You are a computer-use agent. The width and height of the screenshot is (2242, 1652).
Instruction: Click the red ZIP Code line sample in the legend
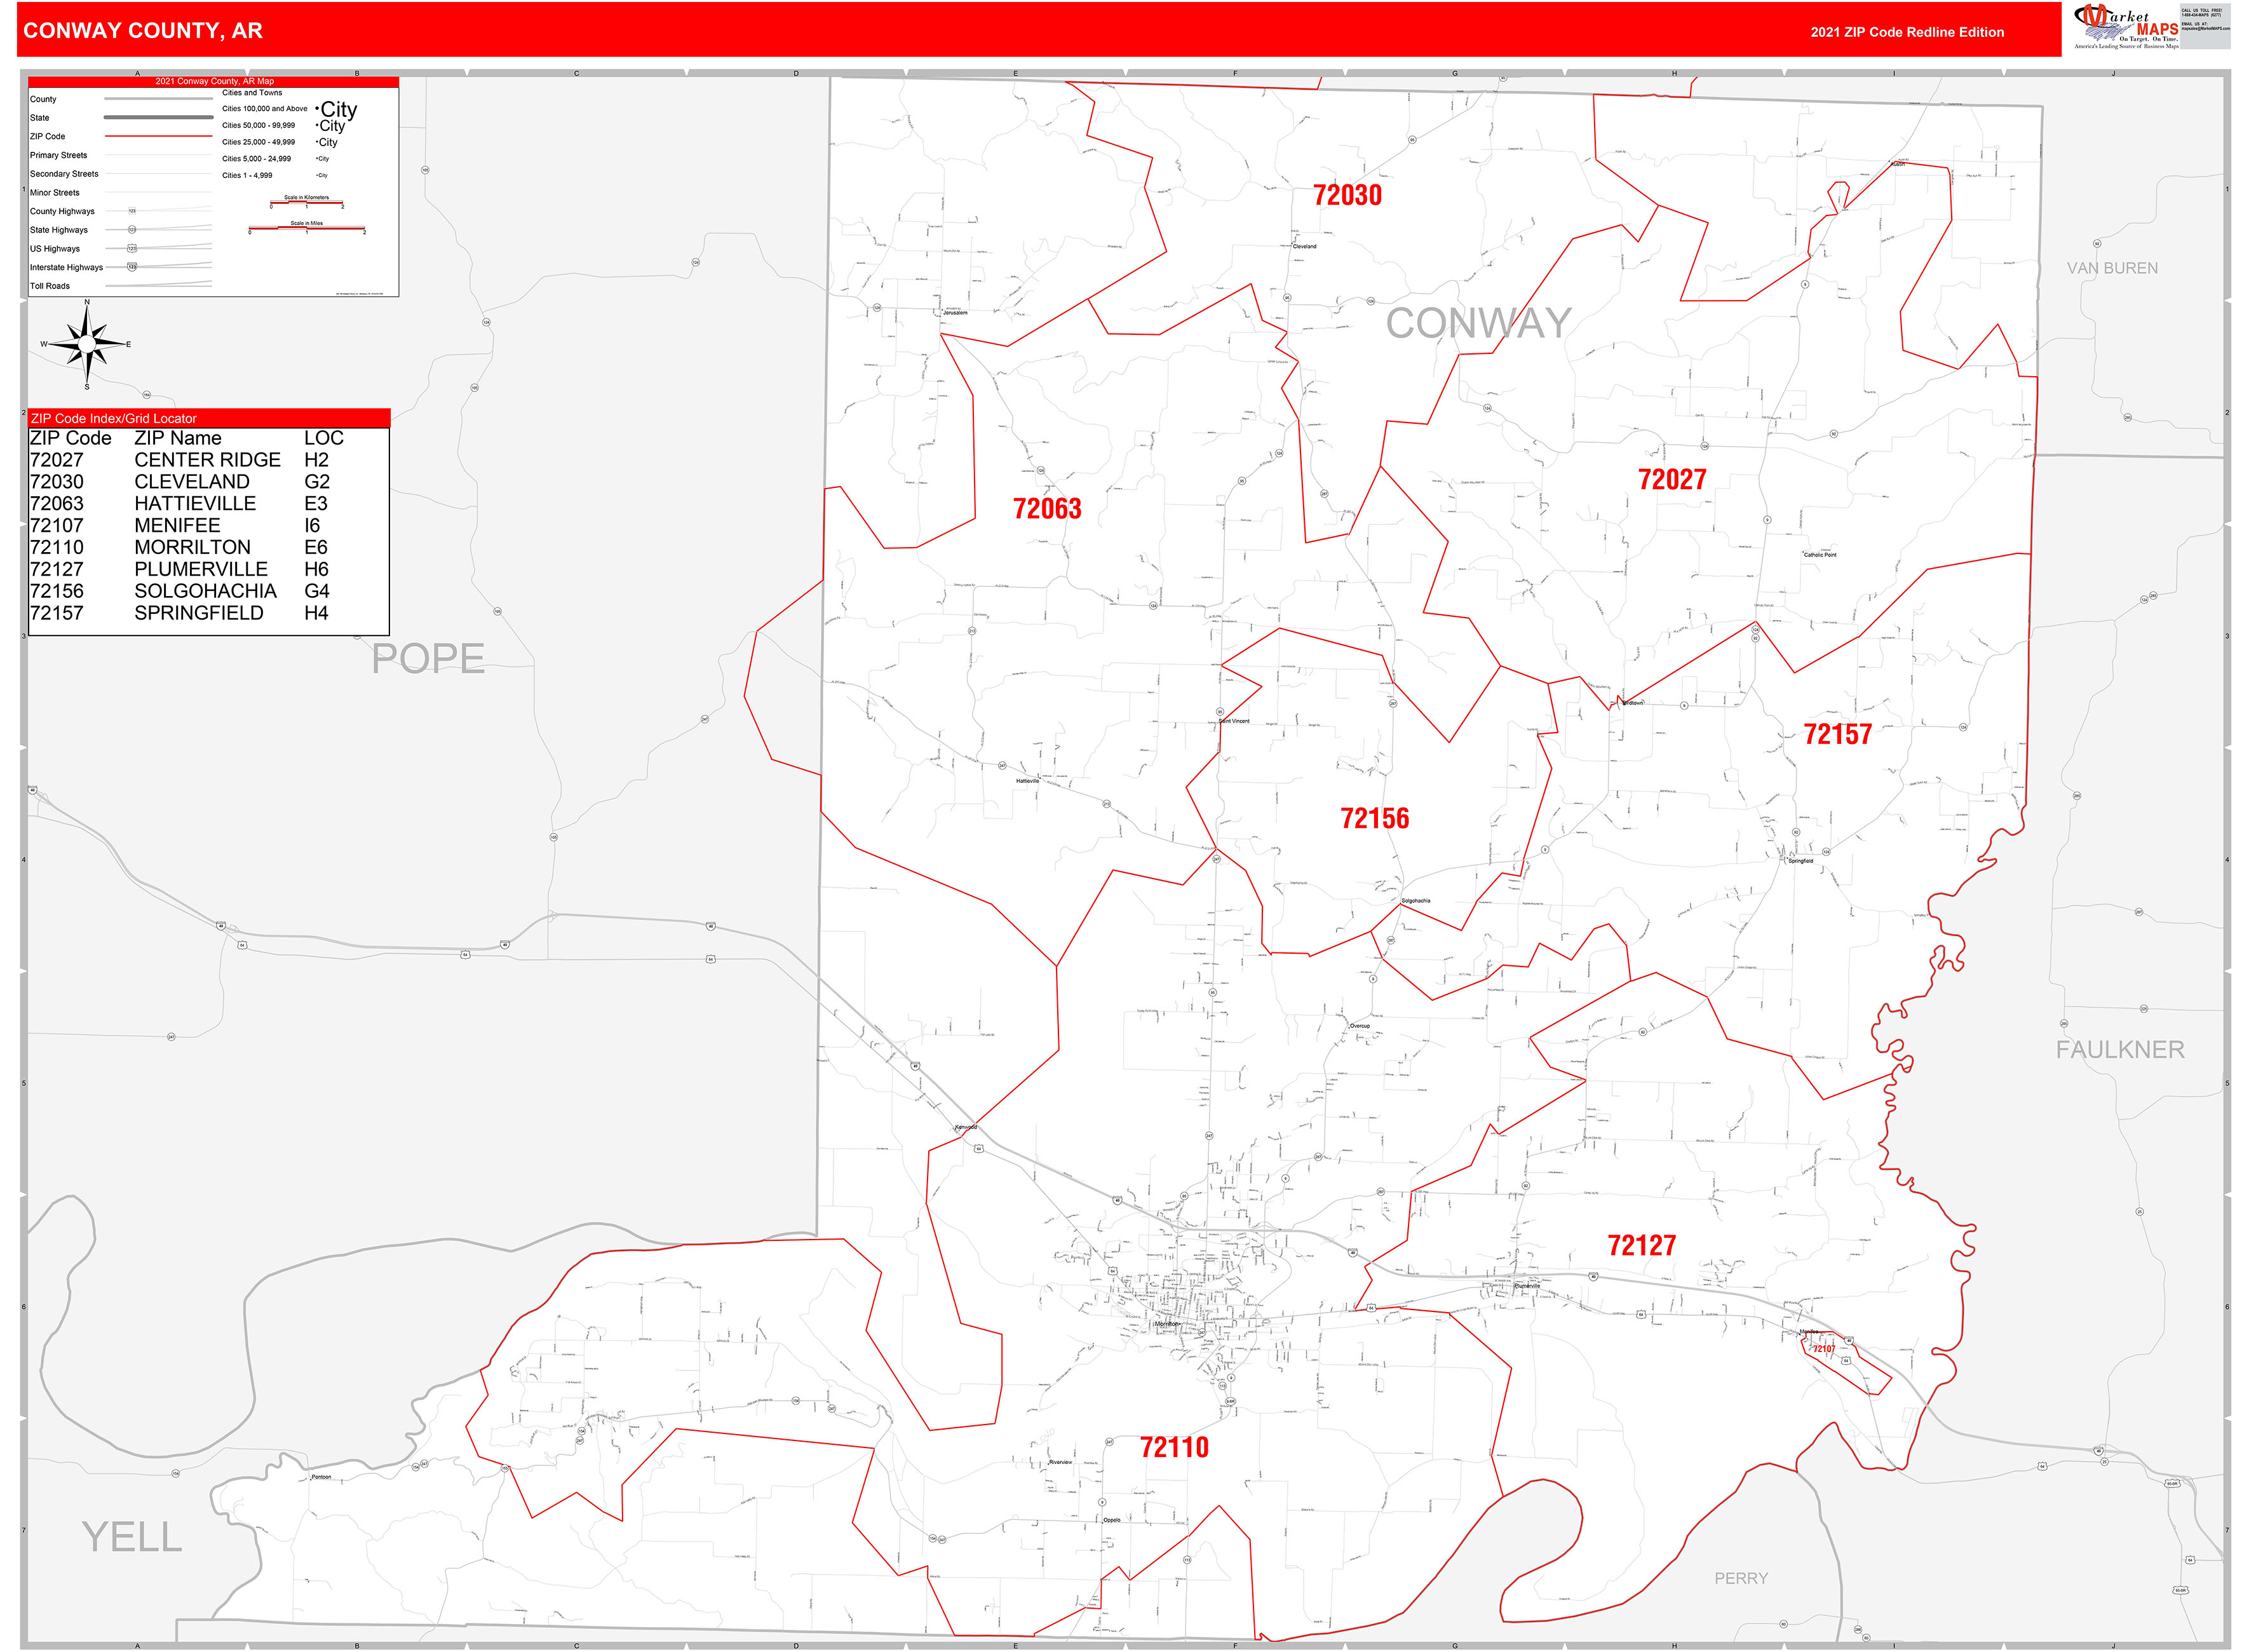(x=160, y=137)
